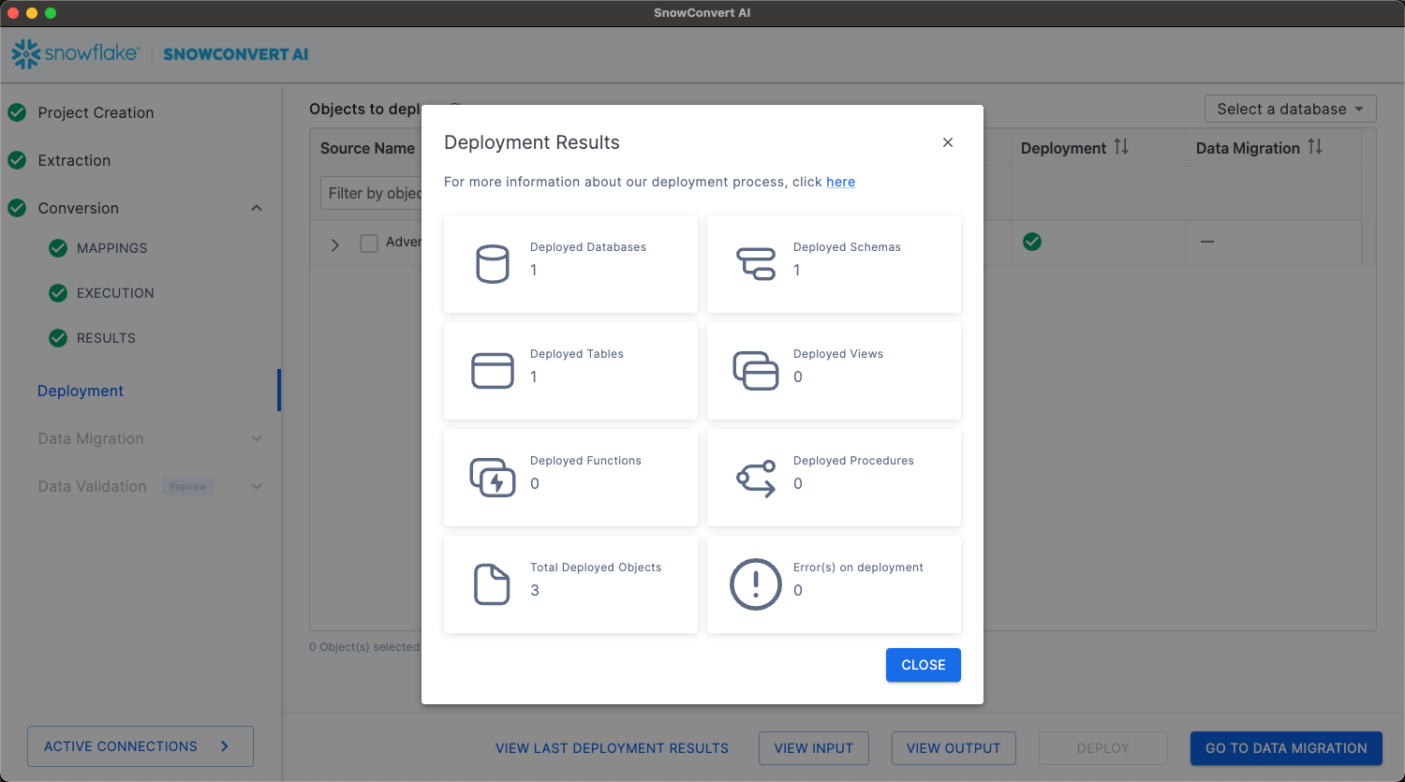The width and height of the screenshot is (1405, 782).
Task: Click the deployment errors exclamation icon
Action: click(755, 584)
